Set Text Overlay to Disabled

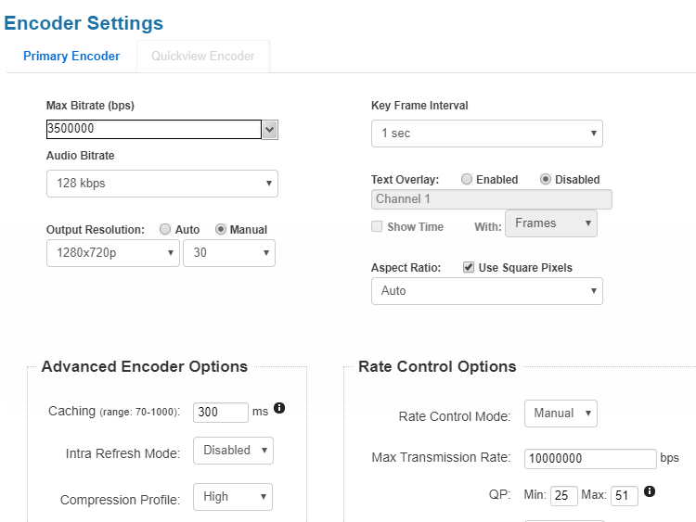pos(546,180)
